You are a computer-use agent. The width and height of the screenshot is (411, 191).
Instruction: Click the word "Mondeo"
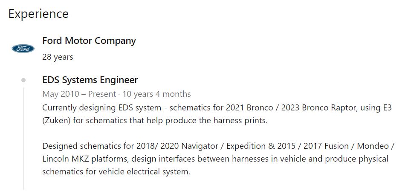[x=373, y=146]
